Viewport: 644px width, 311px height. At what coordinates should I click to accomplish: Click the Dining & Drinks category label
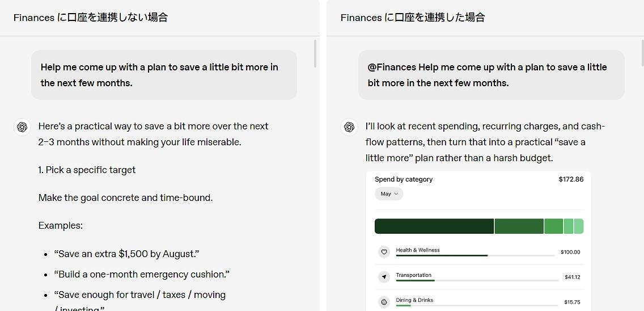click(x=414, y=300)
